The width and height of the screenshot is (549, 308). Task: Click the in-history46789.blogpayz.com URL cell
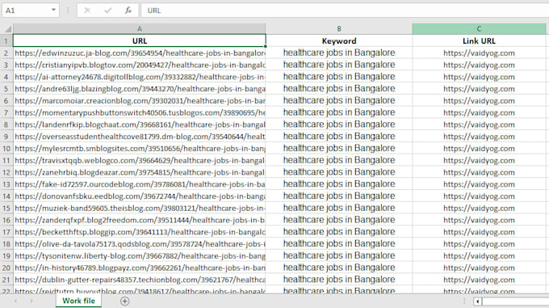(140, 268)
